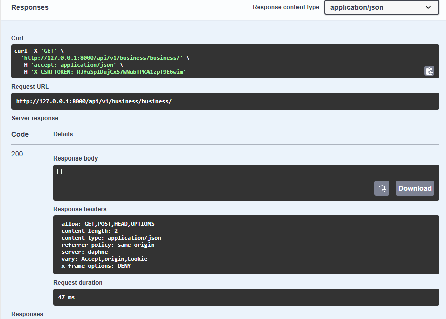446x319 pixels.
Task: Click the 'Server response' label
Action: [35, 118]
